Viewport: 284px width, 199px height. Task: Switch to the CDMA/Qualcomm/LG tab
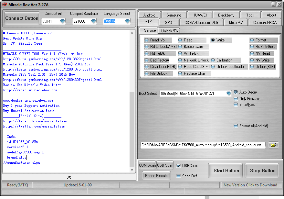(x=201, y=23)
